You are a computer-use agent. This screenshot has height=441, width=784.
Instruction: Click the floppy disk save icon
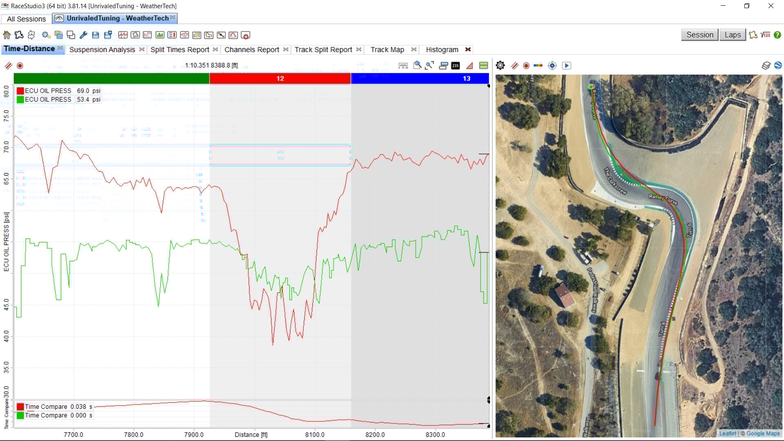coord(96,35)
